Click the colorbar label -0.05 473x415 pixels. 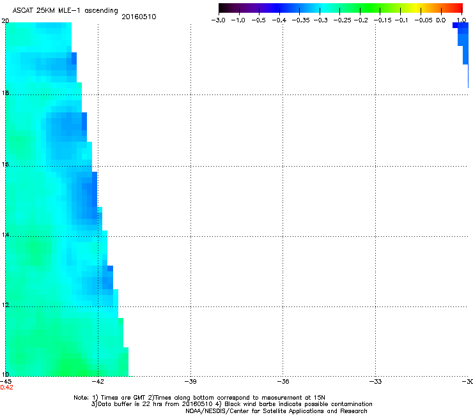(x=424, y=20)
